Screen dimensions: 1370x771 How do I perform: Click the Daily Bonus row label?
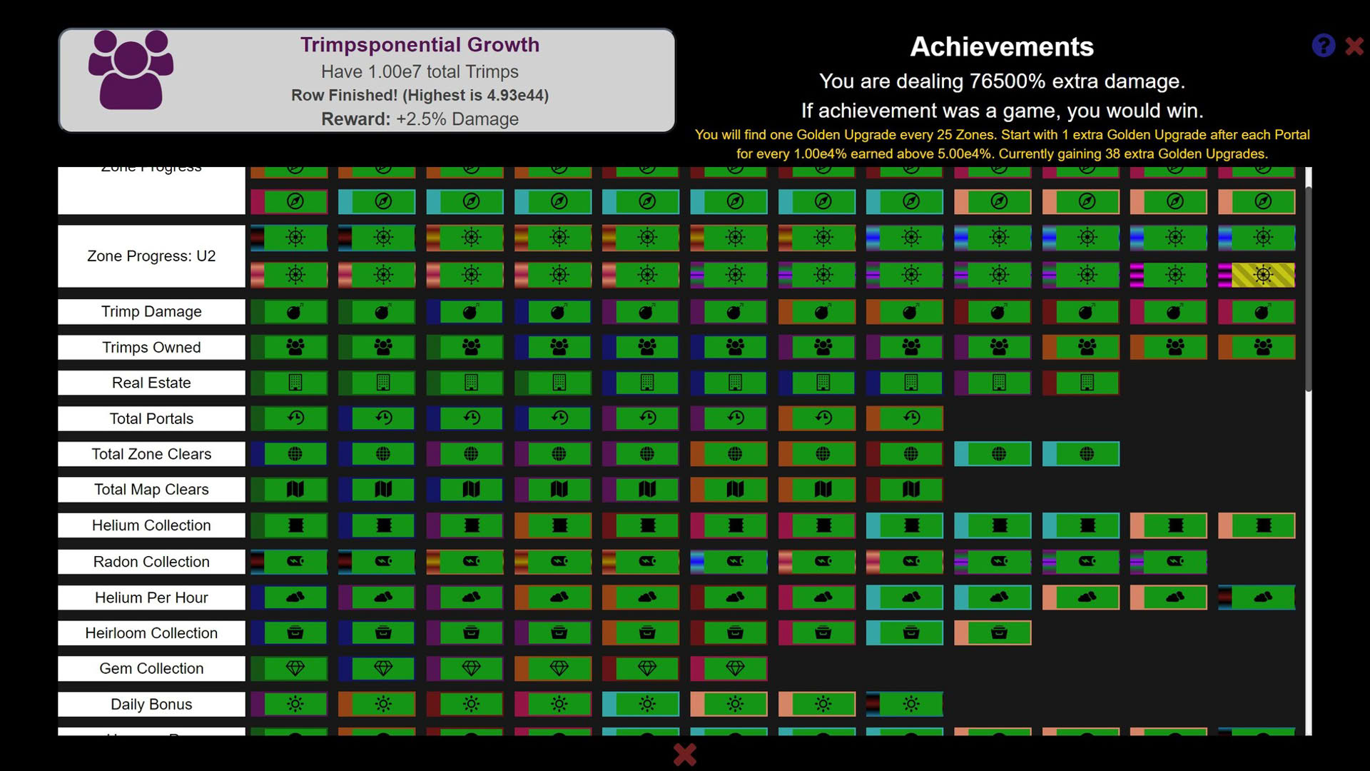[151, 705]
